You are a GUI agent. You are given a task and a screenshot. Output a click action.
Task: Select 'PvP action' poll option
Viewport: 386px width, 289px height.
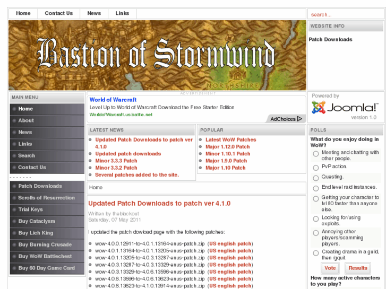(316, 168)
